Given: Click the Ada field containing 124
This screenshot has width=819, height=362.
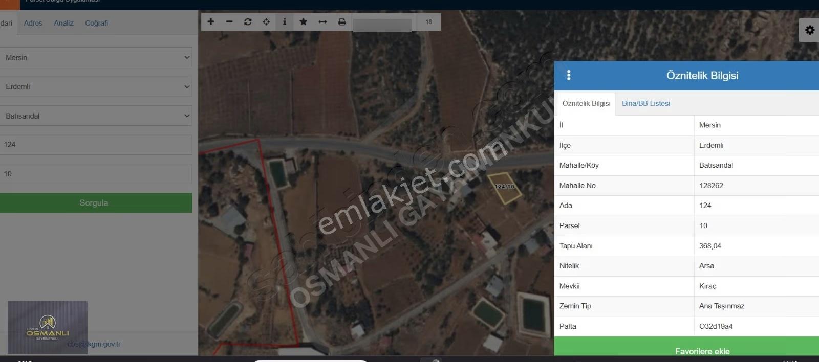Looking at the screenshot, I should 96,145.
